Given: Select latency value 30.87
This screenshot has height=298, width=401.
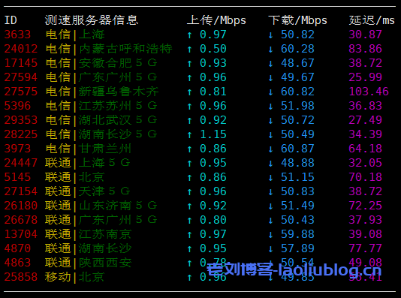Looking at the screenshot, I should click(366, 35).
